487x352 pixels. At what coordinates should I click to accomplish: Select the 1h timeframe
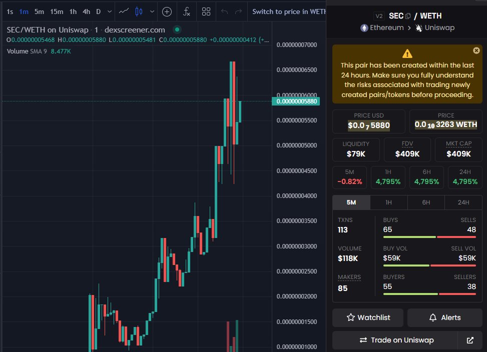pyautogui.click(x=73, y=12)
